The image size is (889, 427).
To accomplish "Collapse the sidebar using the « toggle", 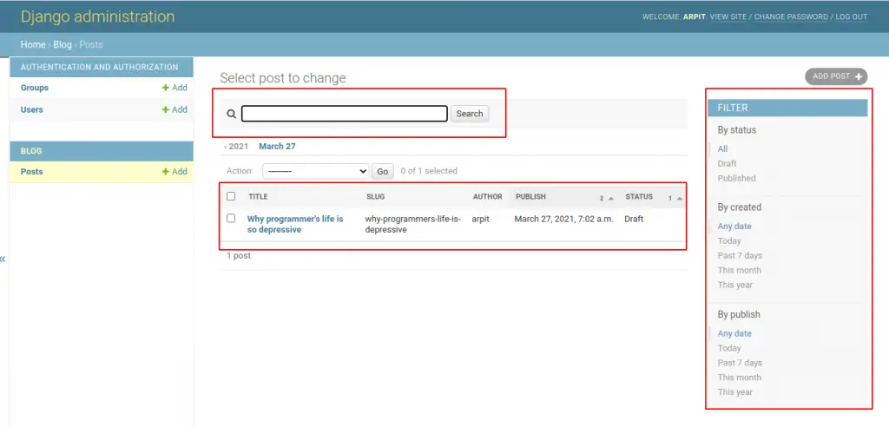I will [x=3, y=259].
